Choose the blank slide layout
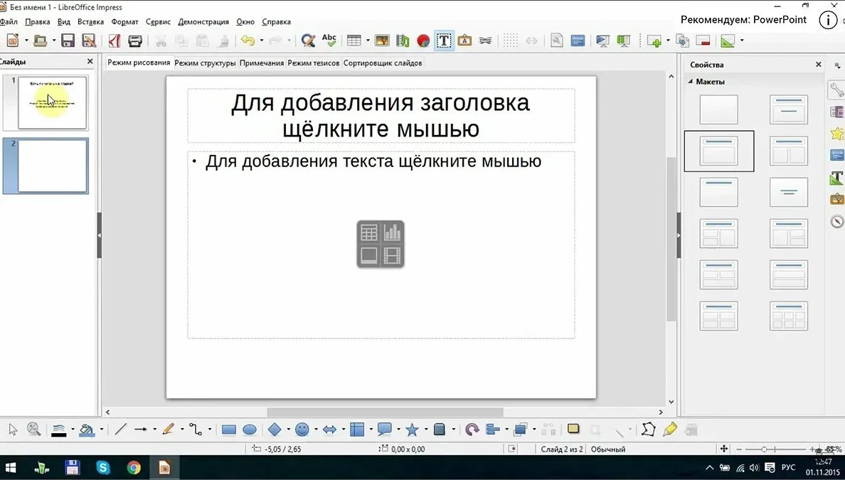This screenshot has width=845, height=480. click(718, 110)
